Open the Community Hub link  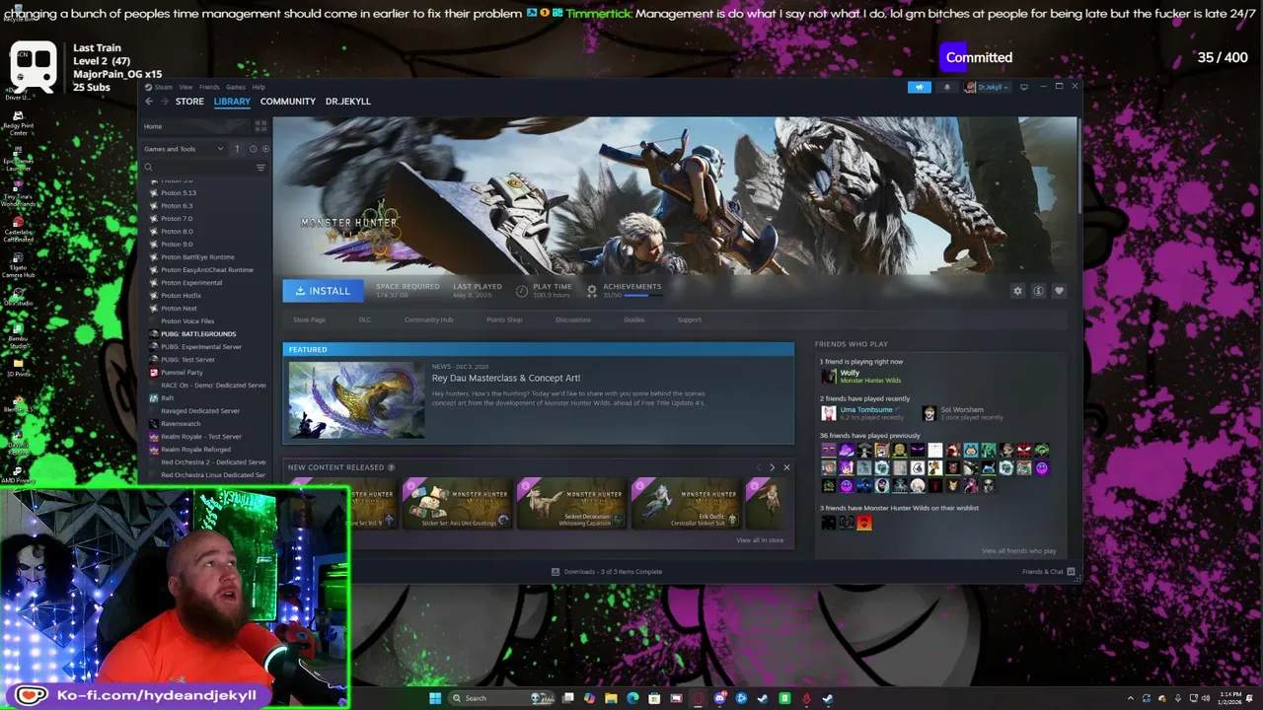click(x=428, y=319)
